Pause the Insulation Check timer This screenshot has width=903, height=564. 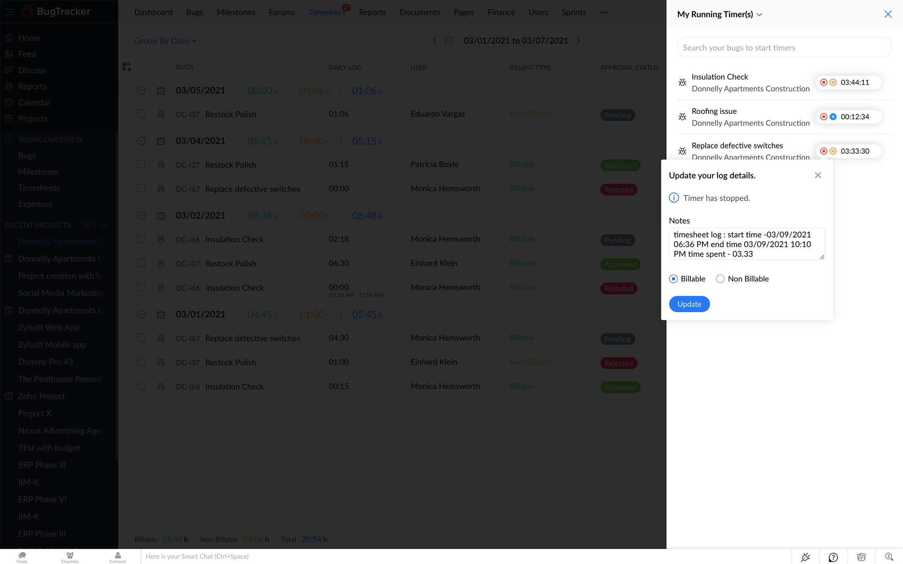point(833,82)
